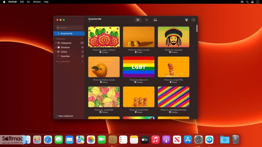Open the Trash from the Dock
Viewport: 262px width, 147px height.
(235, 139)
